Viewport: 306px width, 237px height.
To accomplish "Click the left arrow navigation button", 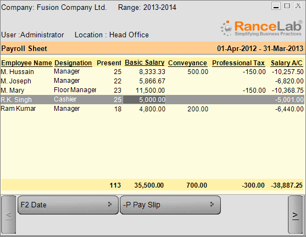I will pyautogui.click(x=9, y=215).
